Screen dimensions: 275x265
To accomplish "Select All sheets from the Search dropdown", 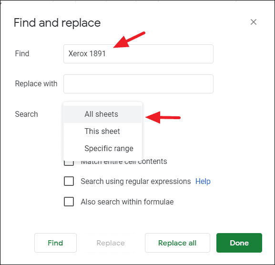I will click(102, 114).
